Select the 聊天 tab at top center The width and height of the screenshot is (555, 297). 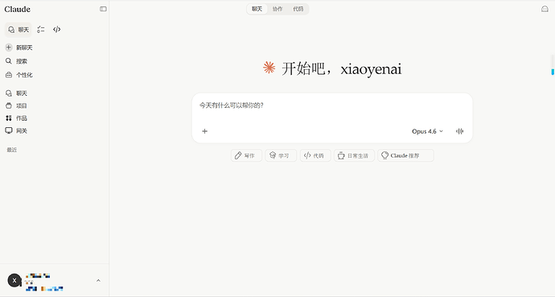click(x=257, y=9)
